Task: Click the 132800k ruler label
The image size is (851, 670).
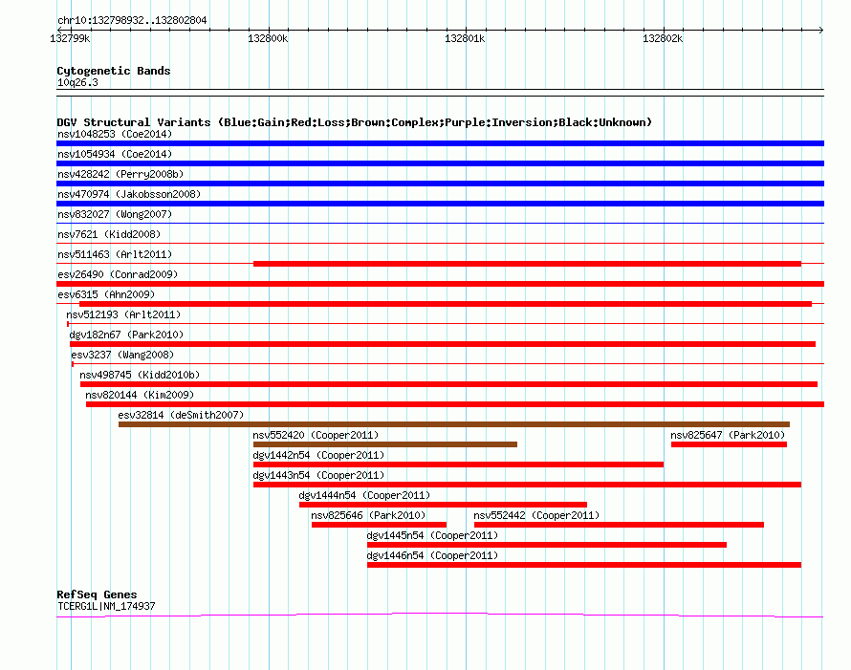Action: click(268, 38)
